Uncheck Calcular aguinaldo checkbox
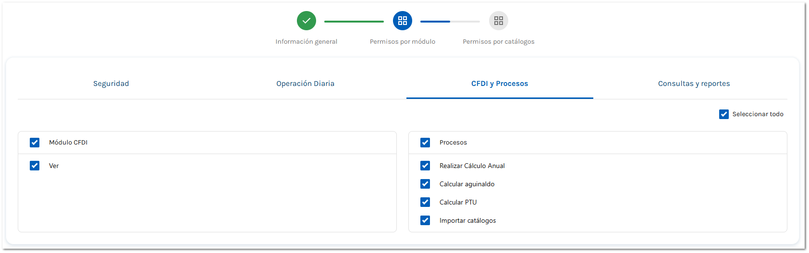Image resolution: width=809 pixels, height=253 pixels. tap(425, 184)
